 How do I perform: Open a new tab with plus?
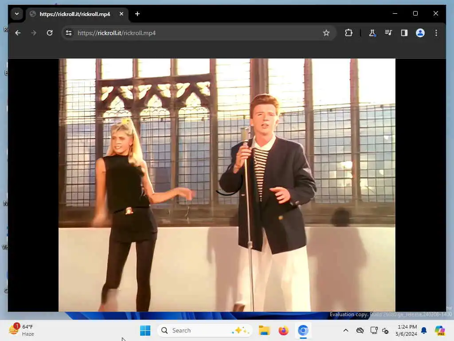click(137, 14)
